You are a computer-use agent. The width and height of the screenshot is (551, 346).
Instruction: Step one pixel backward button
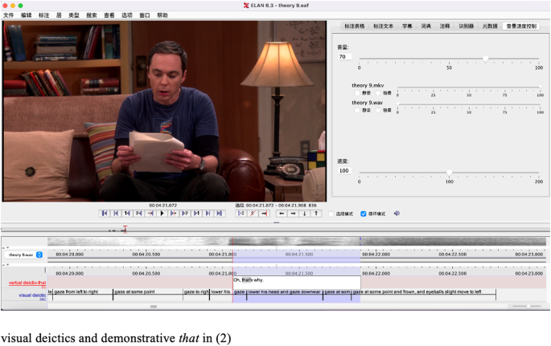pyautogui.click(x=150, y=213)
